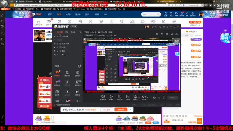Open 视频连麦 tool
233x131 pixels.
pos(57,83)
